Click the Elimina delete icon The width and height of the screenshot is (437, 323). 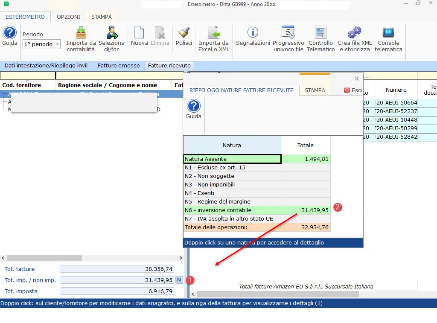tap(160, 36)
